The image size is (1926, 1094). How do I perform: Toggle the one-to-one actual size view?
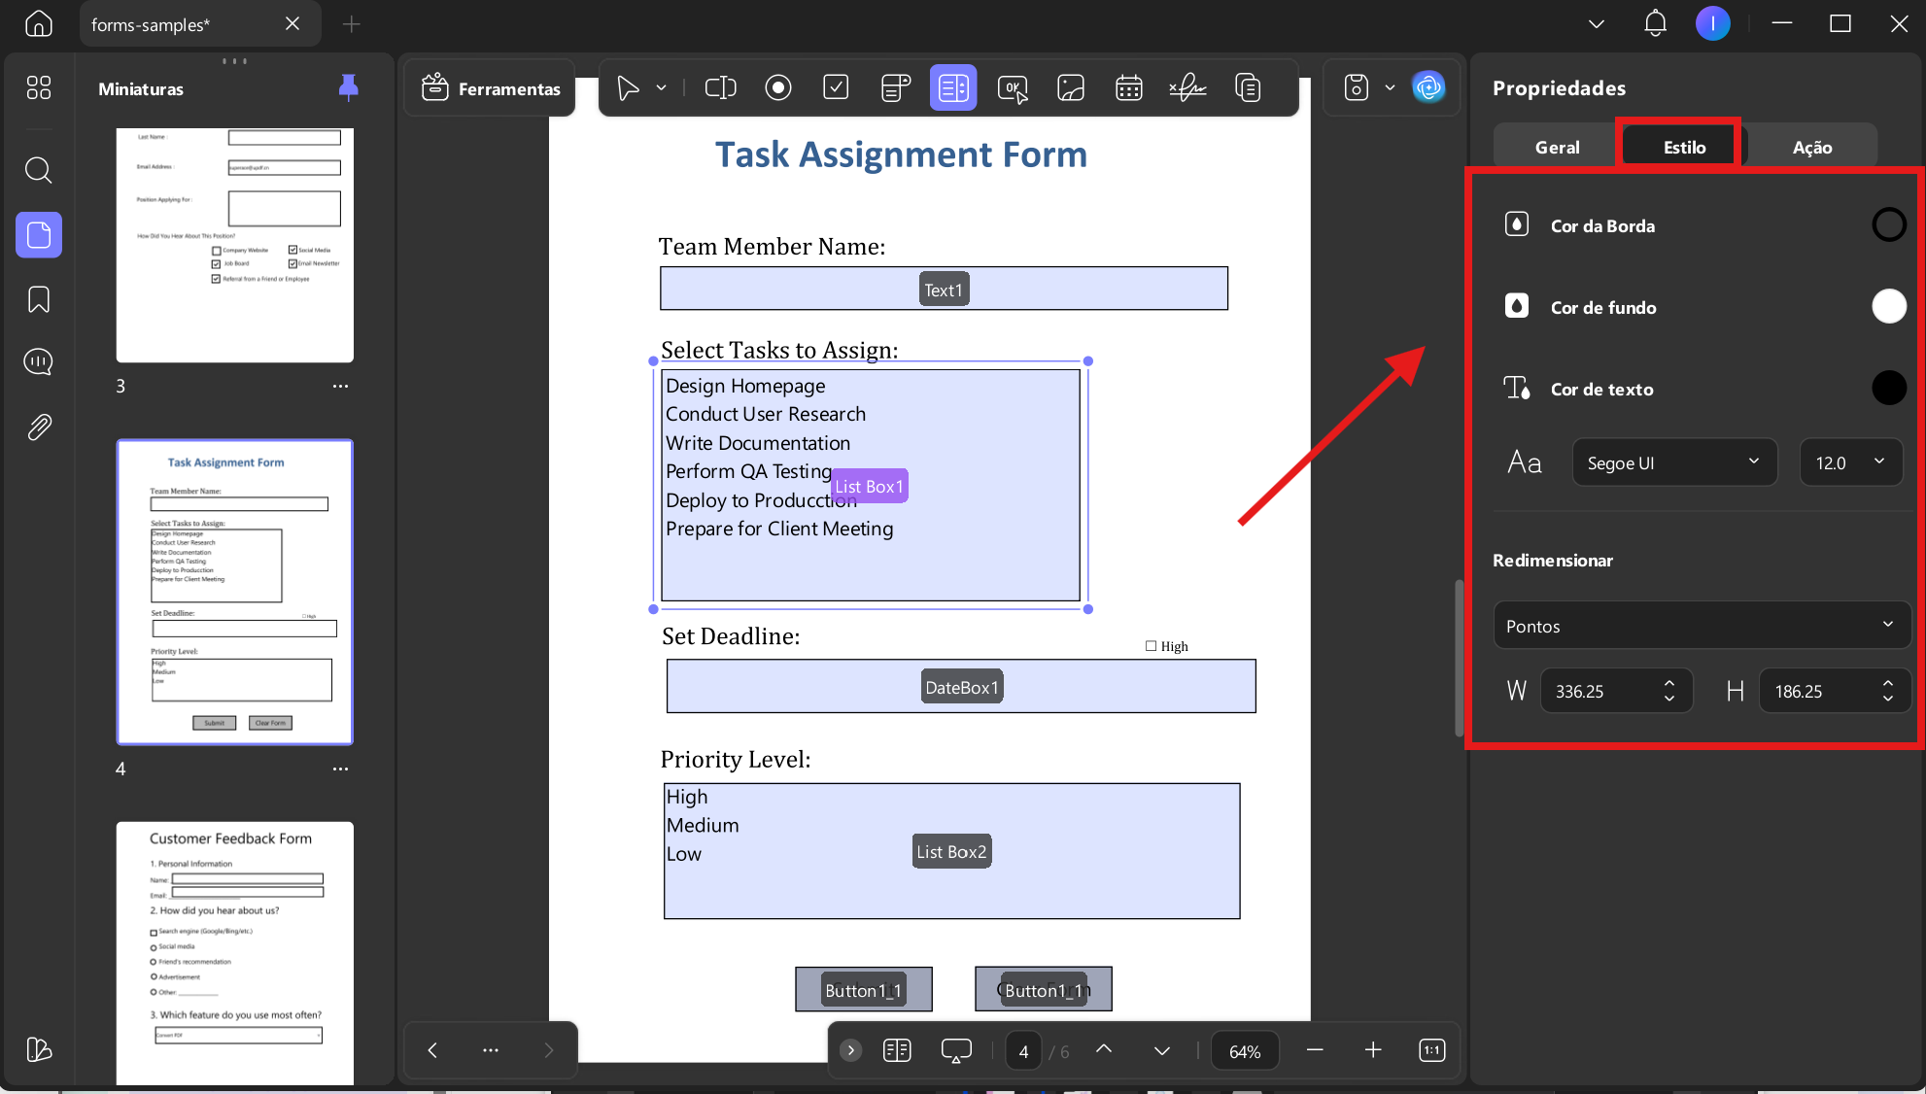(1432, 1050)
